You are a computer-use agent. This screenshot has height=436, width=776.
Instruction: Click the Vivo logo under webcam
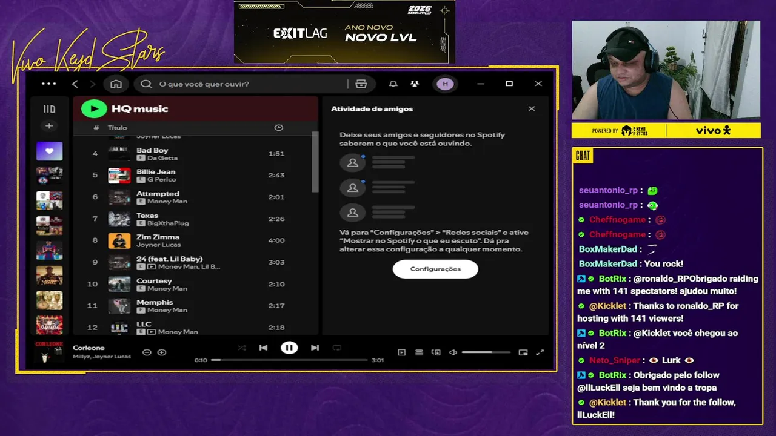pyautogui.click(x=714, y=130)
